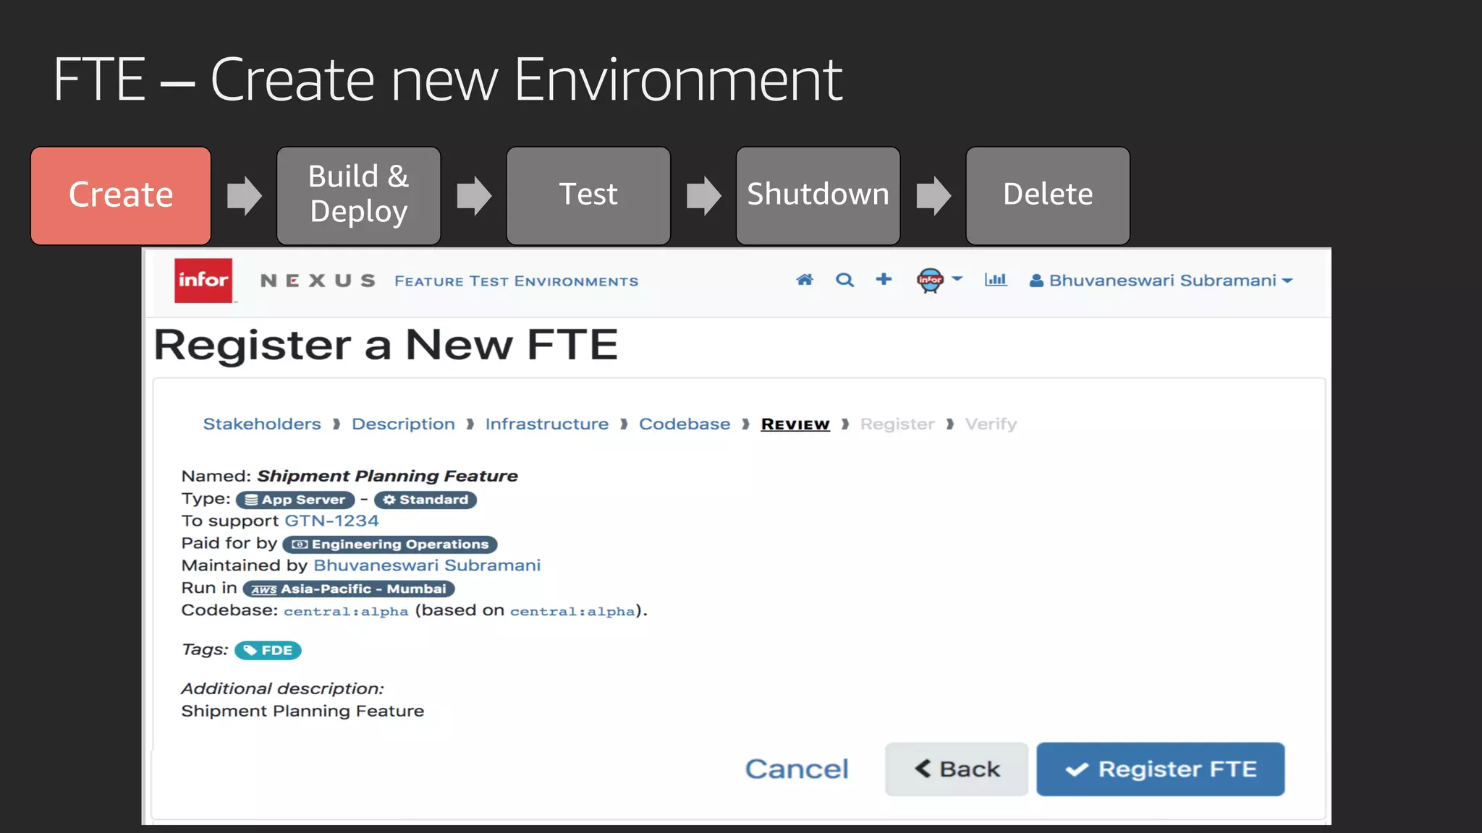Click the Shutdown stage box
The image size is (1482, 833).
coord(818,195)
